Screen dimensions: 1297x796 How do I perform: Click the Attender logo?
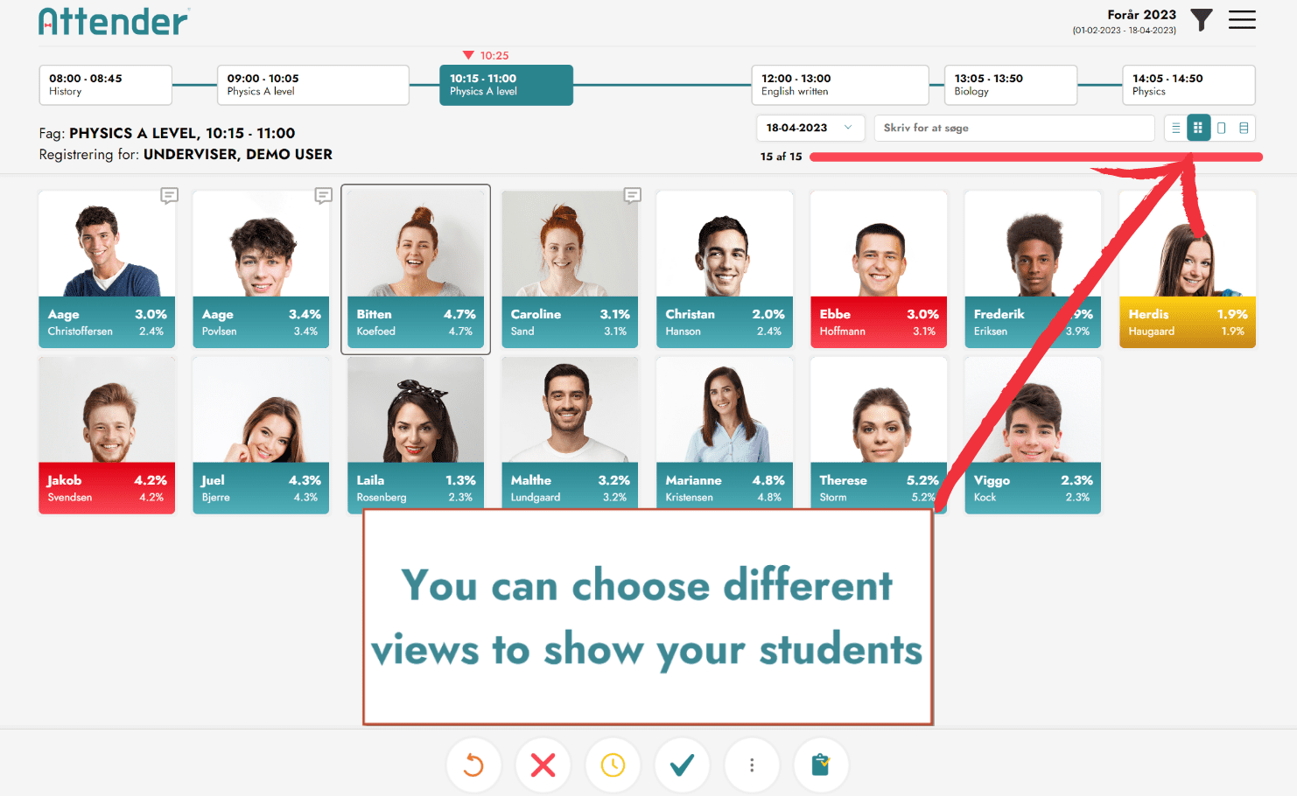pyautogui.click(x=114, y=21)
